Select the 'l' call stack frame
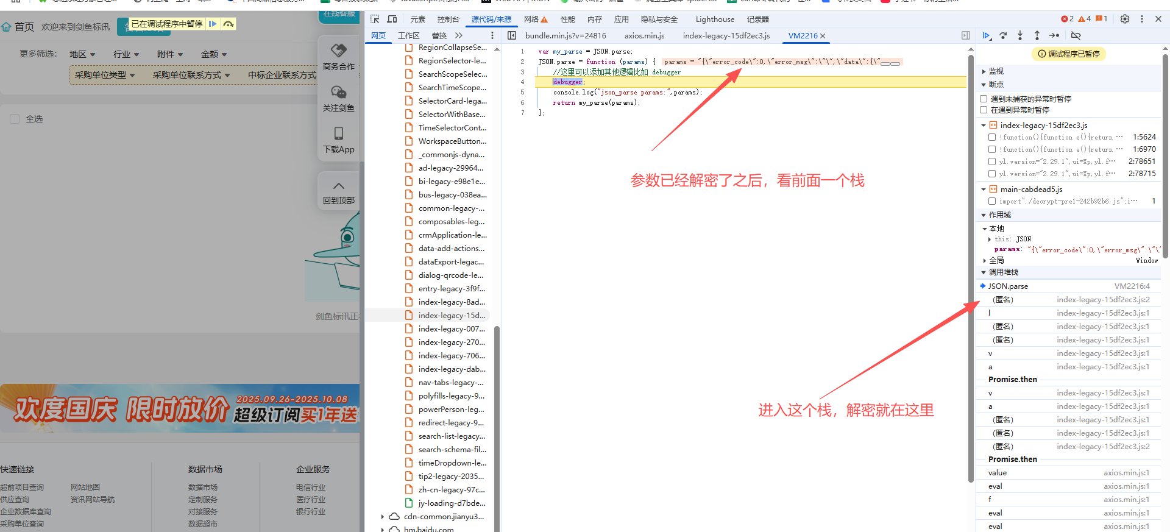Screen dimensions: 1170x532 point(1069,313)
